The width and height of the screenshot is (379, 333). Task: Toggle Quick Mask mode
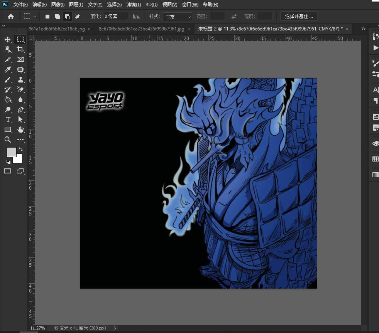8,171
